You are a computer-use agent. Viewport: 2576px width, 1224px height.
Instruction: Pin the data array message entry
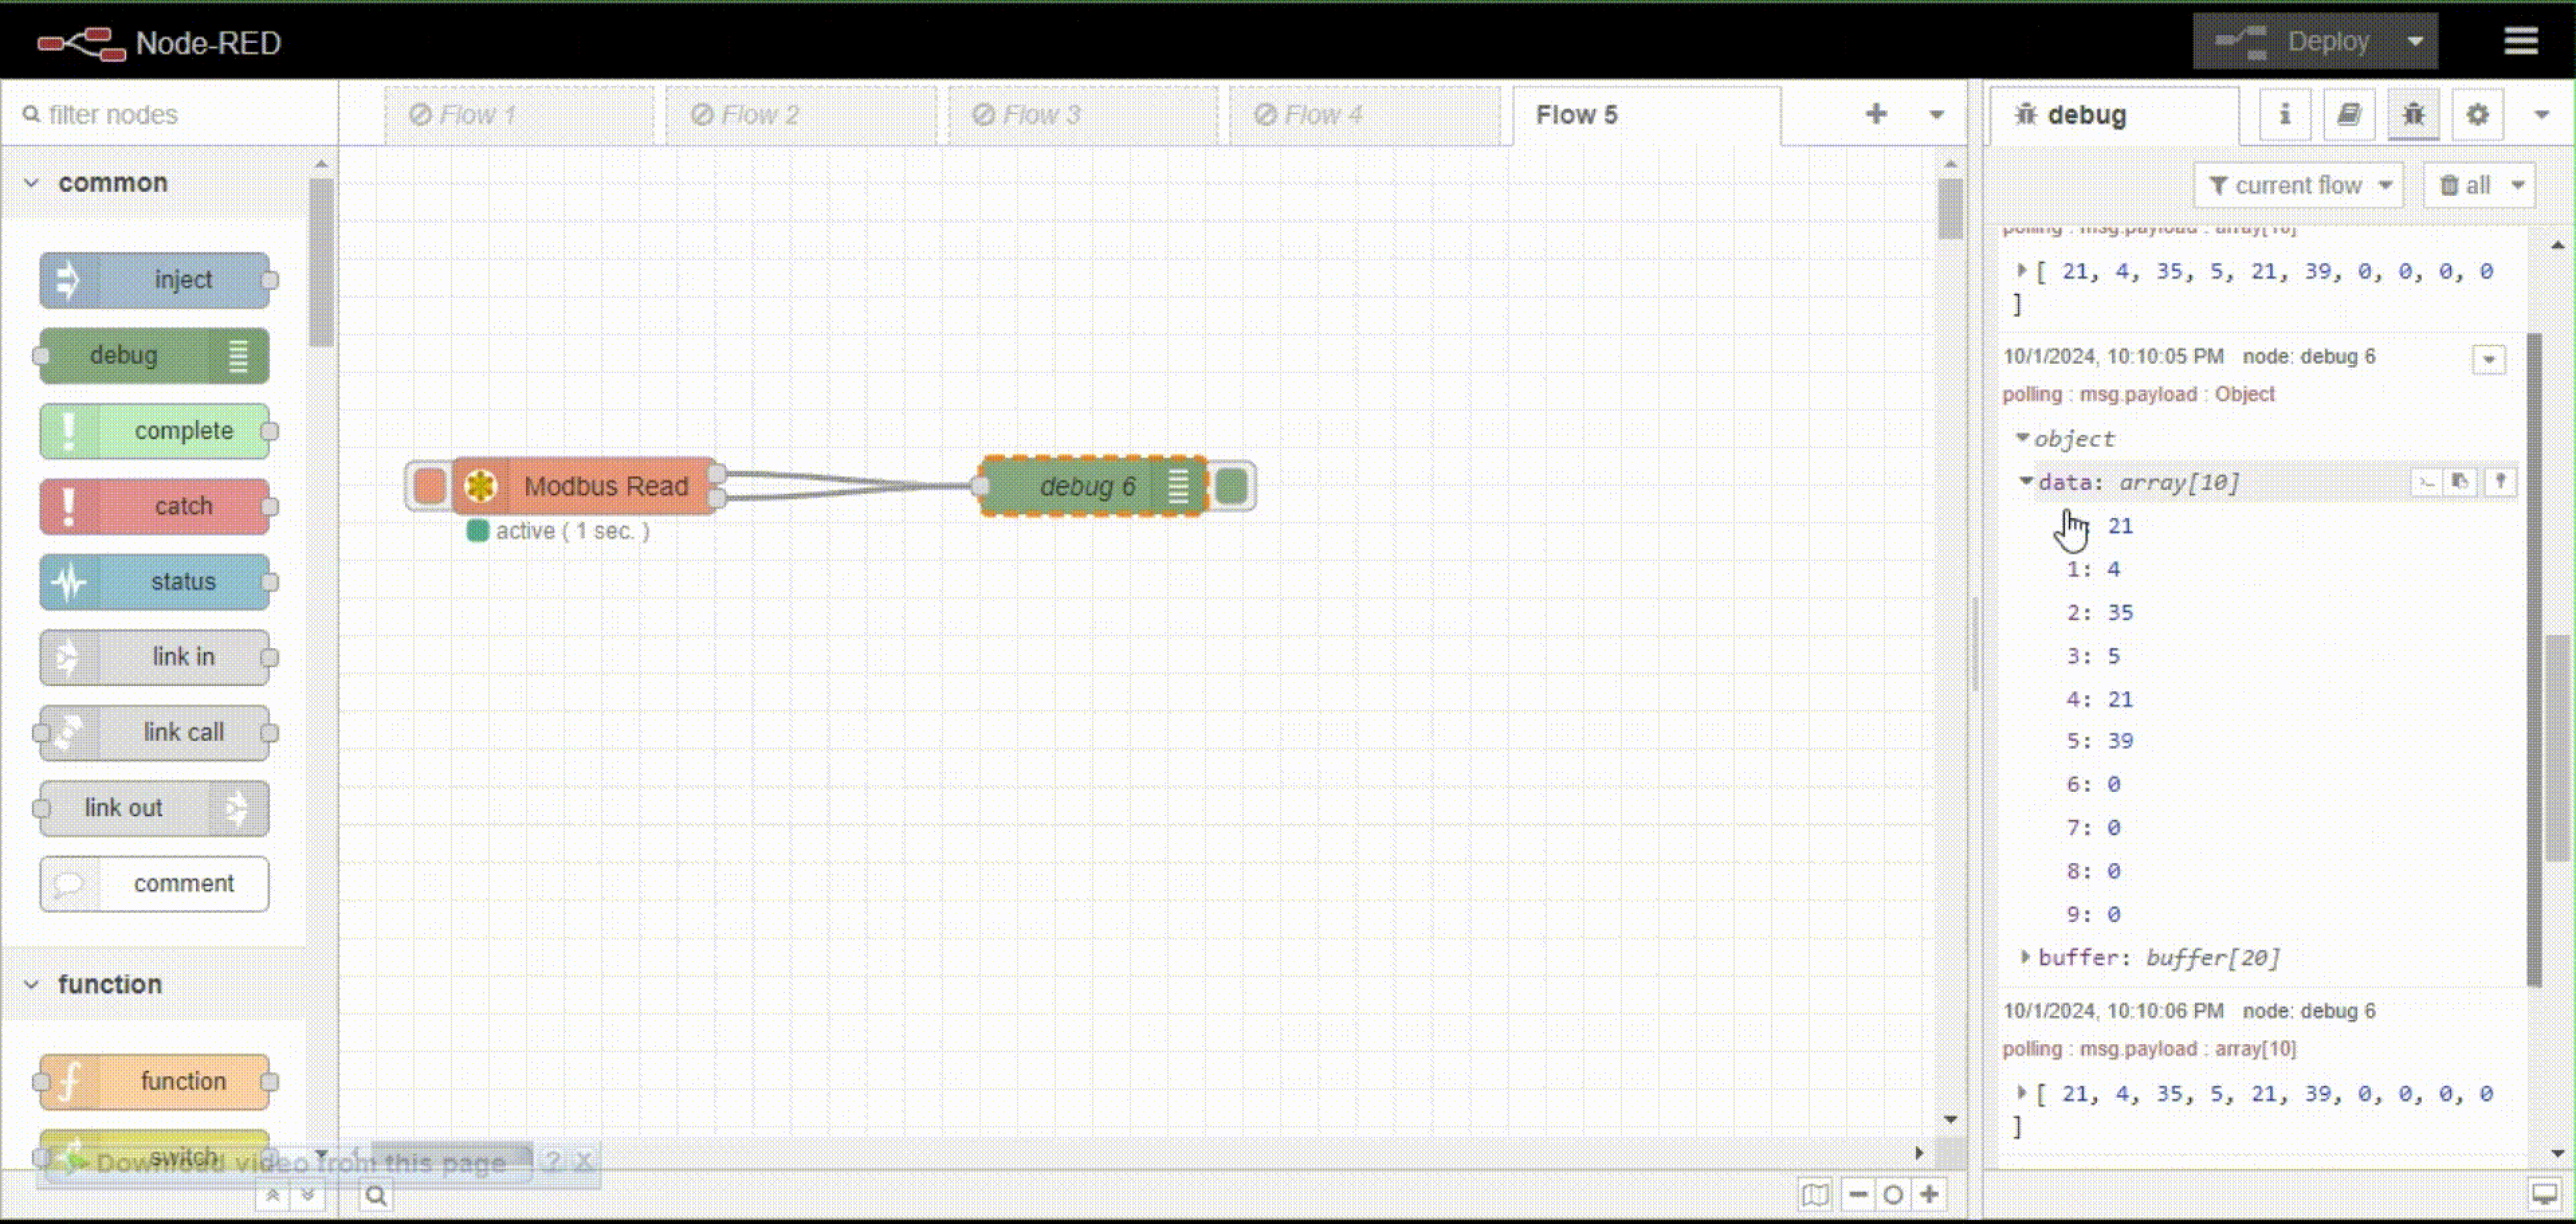pos(2501,482)
